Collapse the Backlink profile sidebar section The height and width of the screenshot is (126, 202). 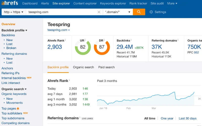tap(14, 30)
